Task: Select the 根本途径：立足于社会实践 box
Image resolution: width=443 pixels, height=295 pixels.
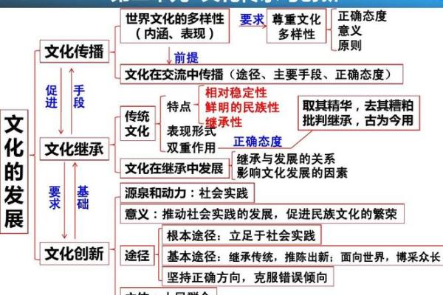Action: coord(241,235)
